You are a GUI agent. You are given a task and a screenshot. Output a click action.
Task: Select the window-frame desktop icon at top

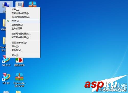pos(19,4)
